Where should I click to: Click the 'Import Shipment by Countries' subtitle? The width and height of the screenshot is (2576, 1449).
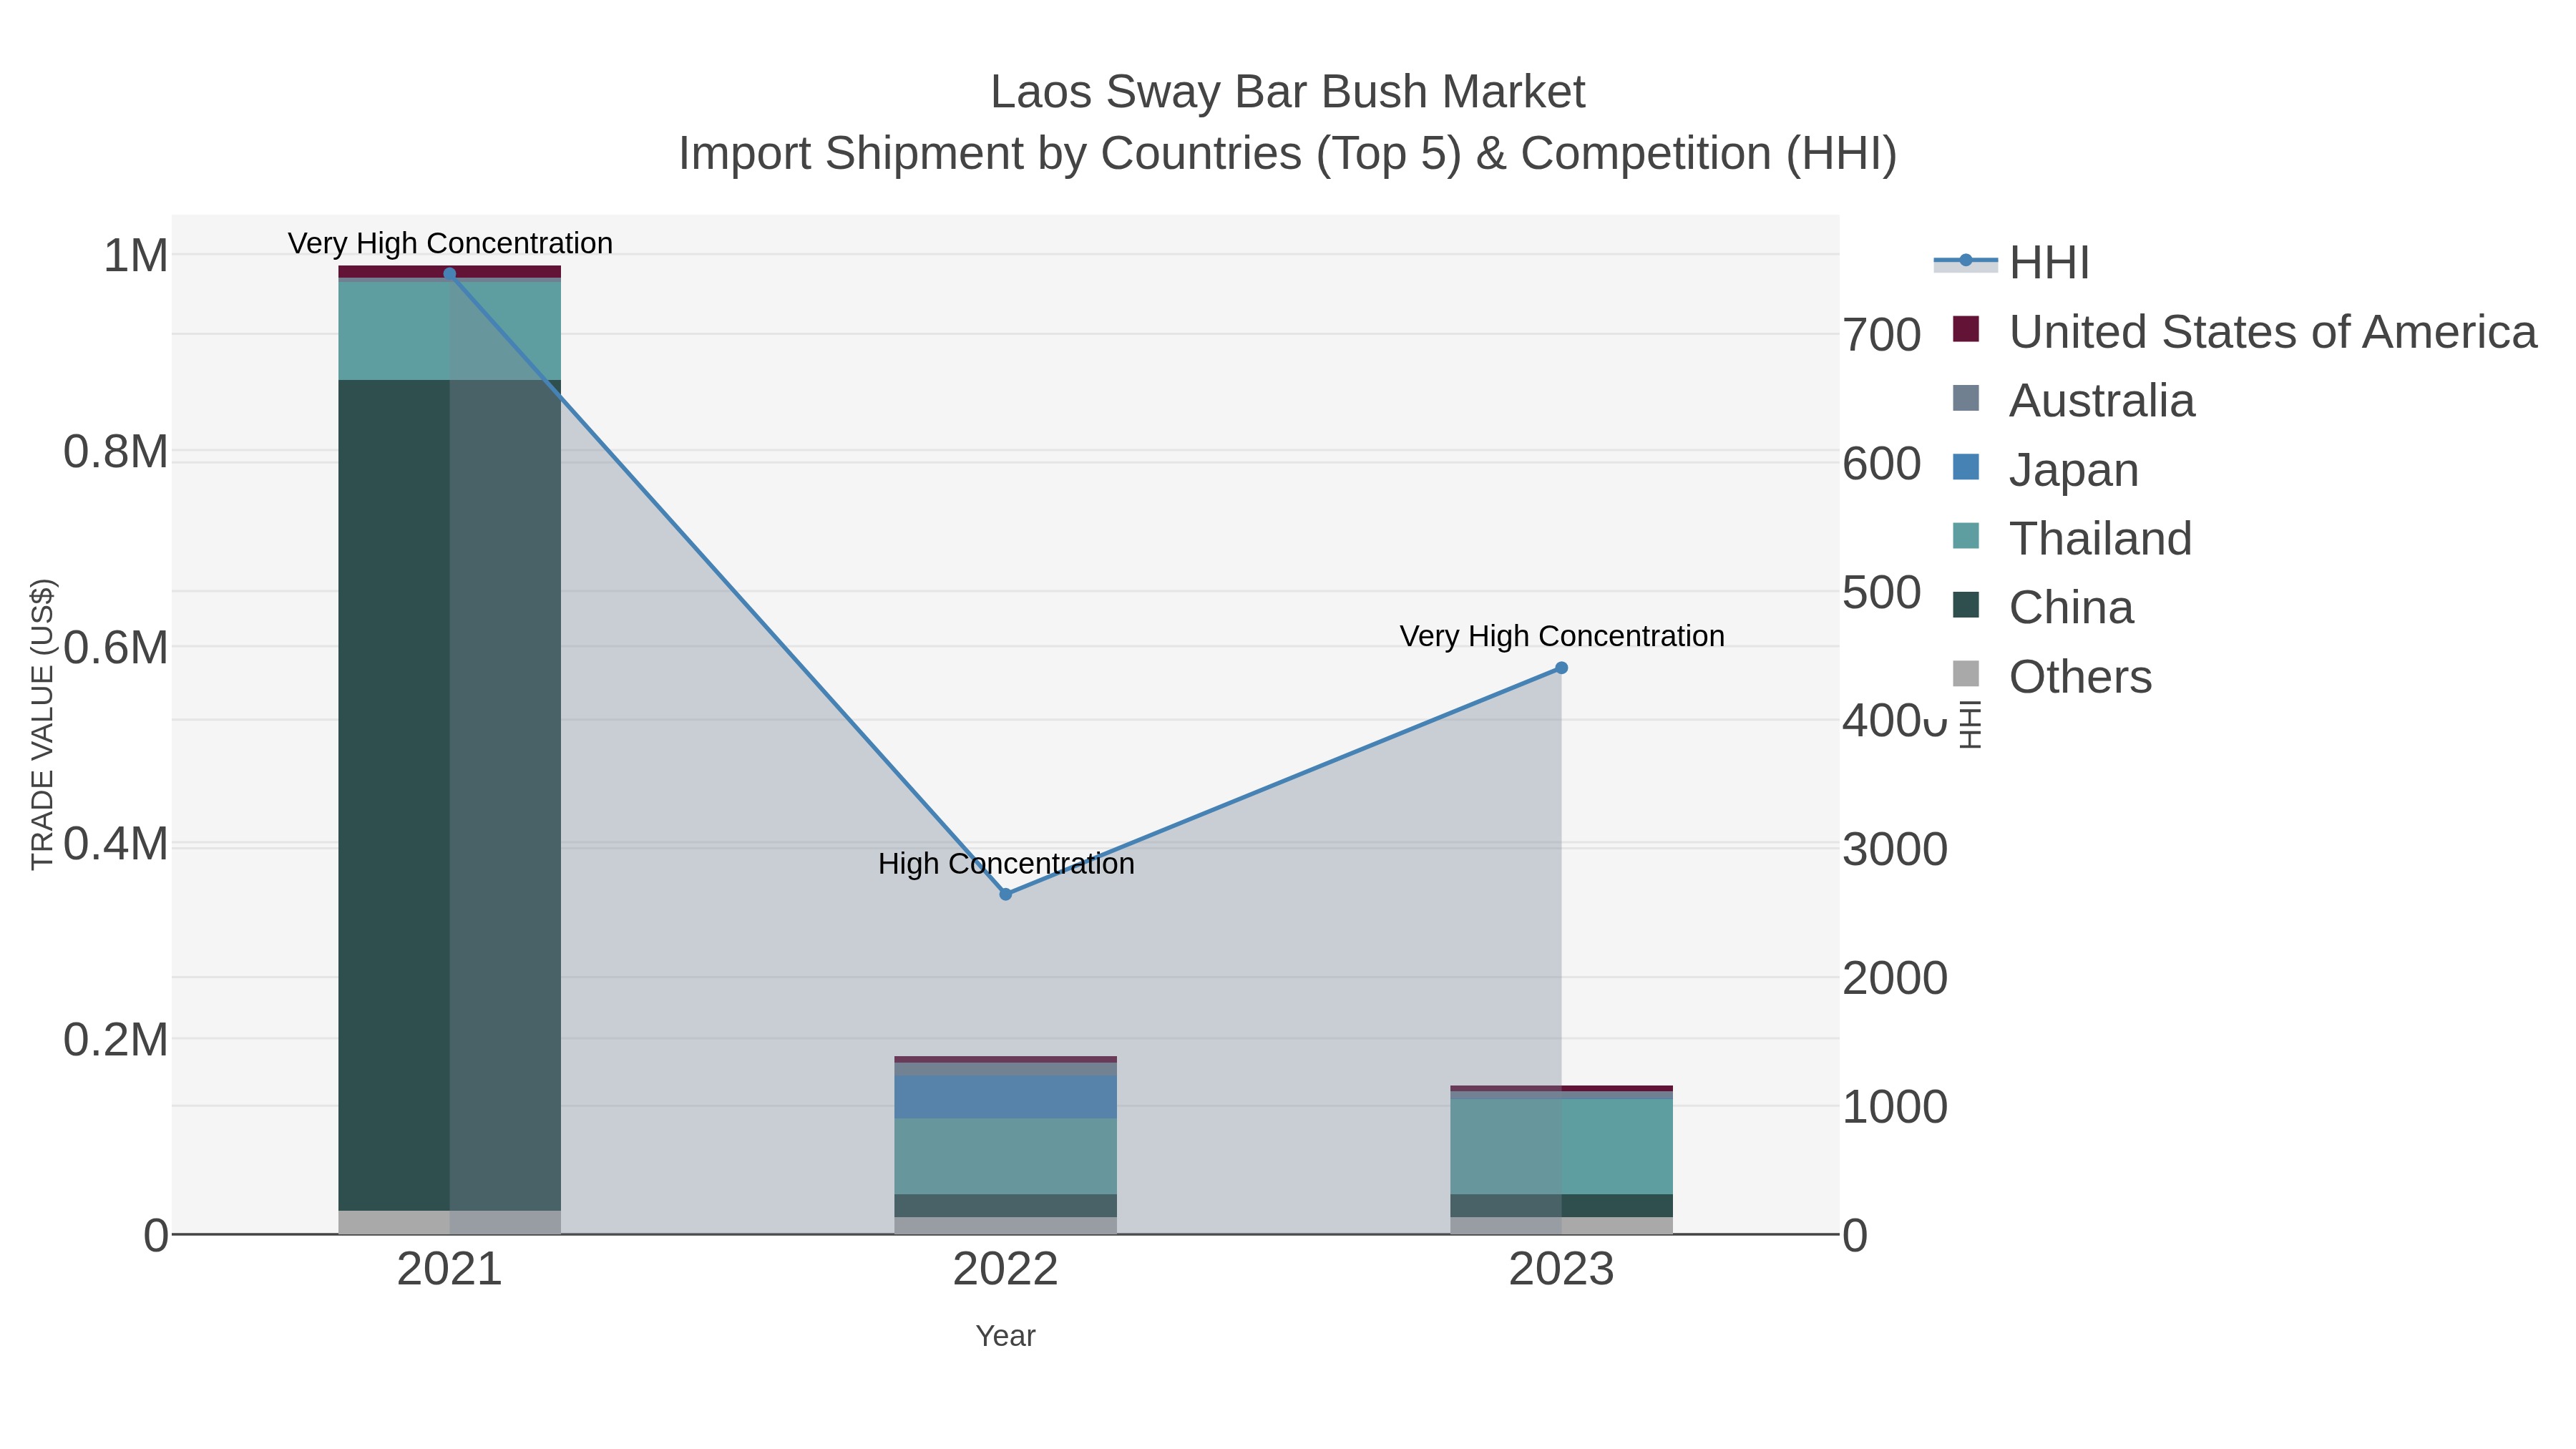pyautogui.click(x=1288, y=154)
